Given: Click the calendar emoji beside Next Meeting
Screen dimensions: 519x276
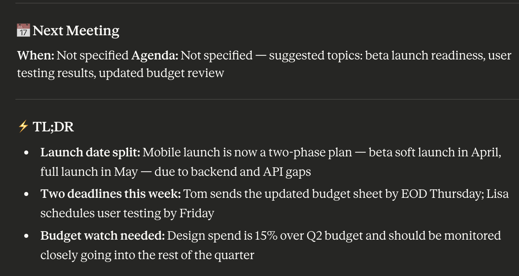Looking at the screenshot, I should pyautogui.click(x=23, y=30).
